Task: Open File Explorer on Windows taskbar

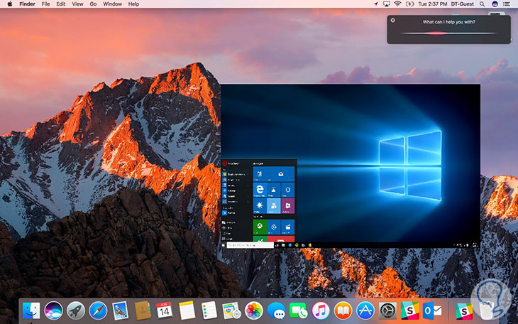Action: 283,245
